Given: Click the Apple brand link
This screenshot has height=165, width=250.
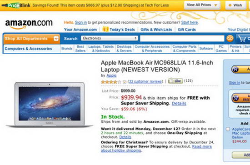Looking at the screenshot, I should coord(111,75).
